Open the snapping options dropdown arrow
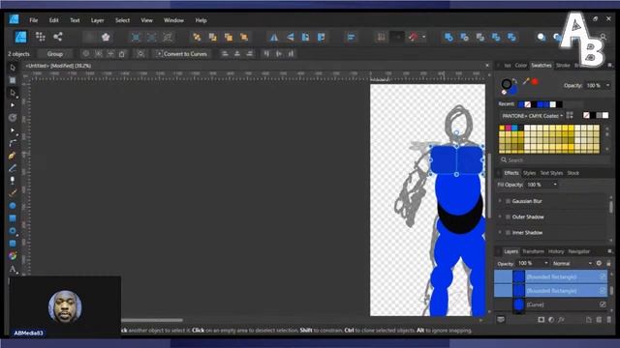 (x=424, y=37)
